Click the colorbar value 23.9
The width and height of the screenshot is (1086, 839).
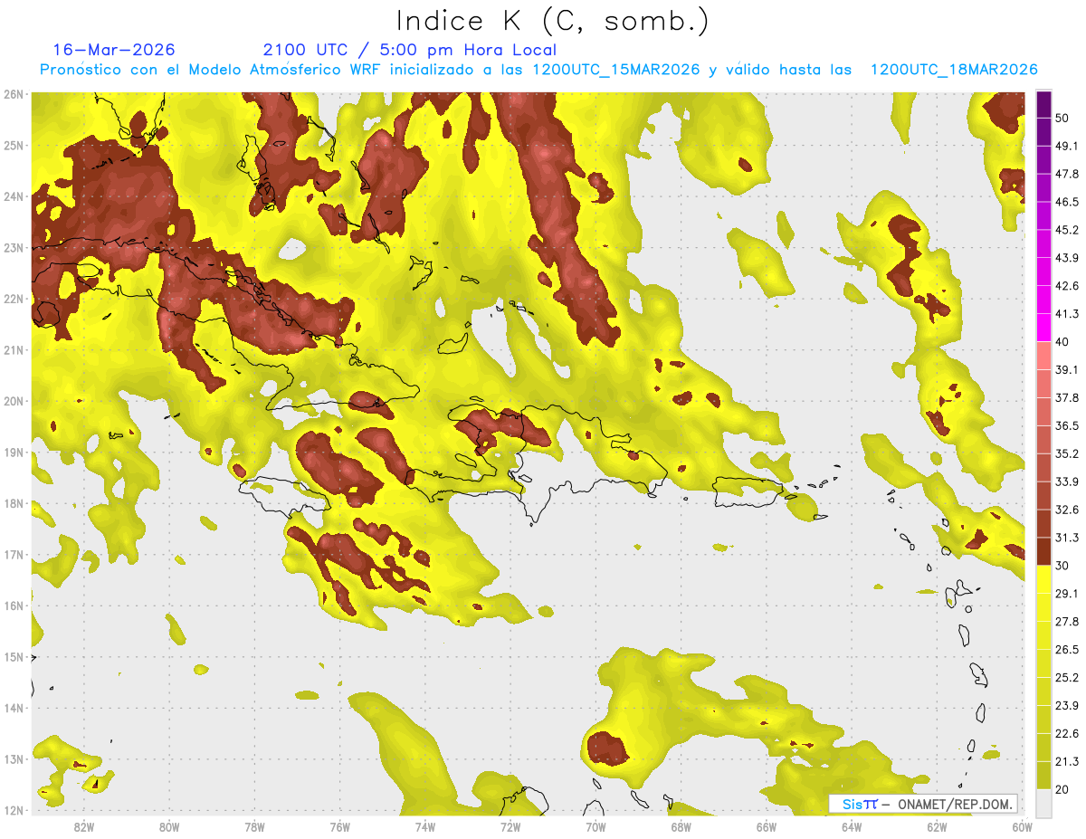1067,707
